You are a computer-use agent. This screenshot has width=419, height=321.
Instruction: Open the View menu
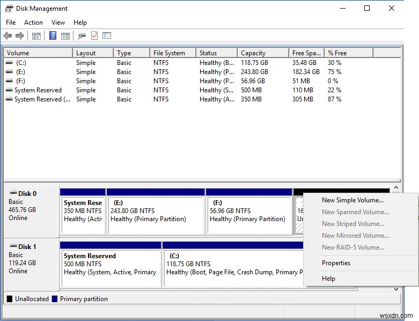click(x=58, y=23)
